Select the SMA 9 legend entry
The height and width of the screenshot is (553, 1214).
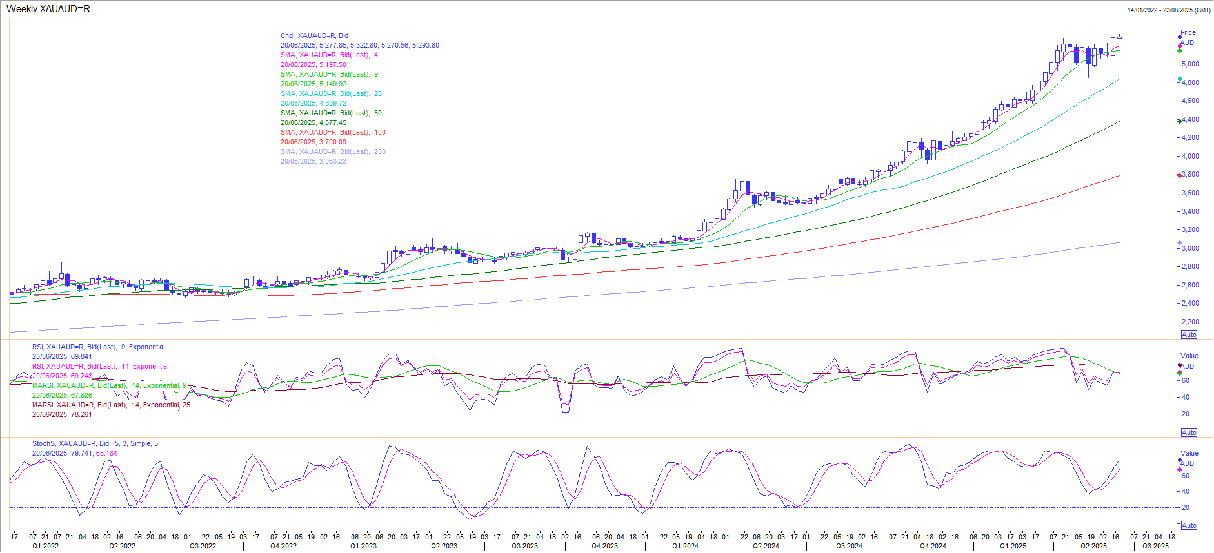[x=329, y=74]
